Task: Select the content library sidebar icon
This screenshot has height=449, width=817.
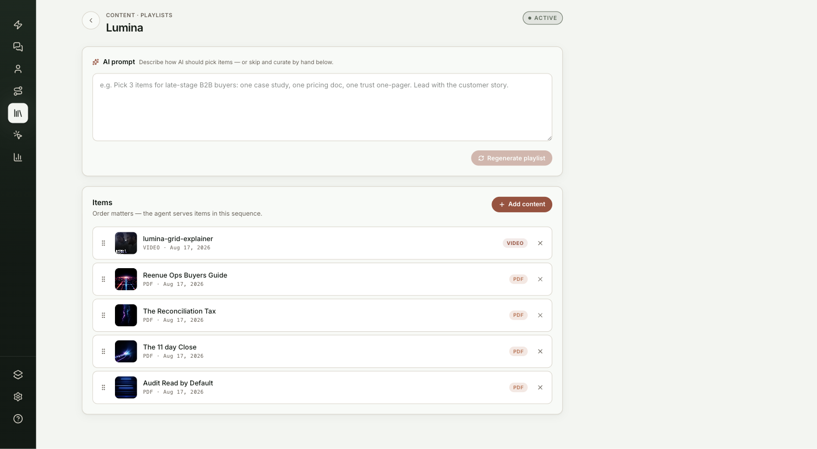Action: coord(18,113)
